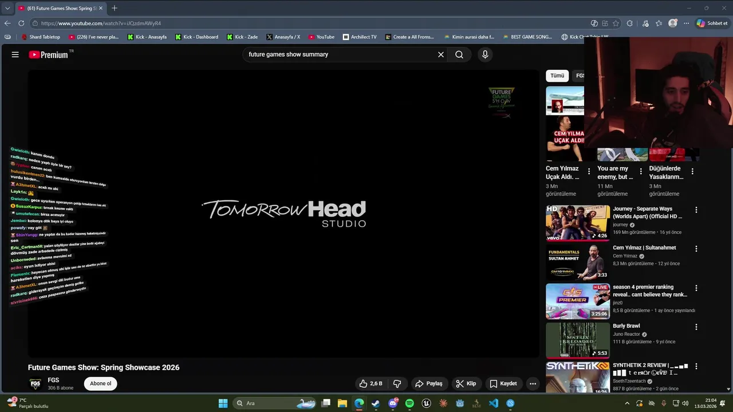Launch Steam from the taskbar

pyautogui.click(x=376, y=403)
